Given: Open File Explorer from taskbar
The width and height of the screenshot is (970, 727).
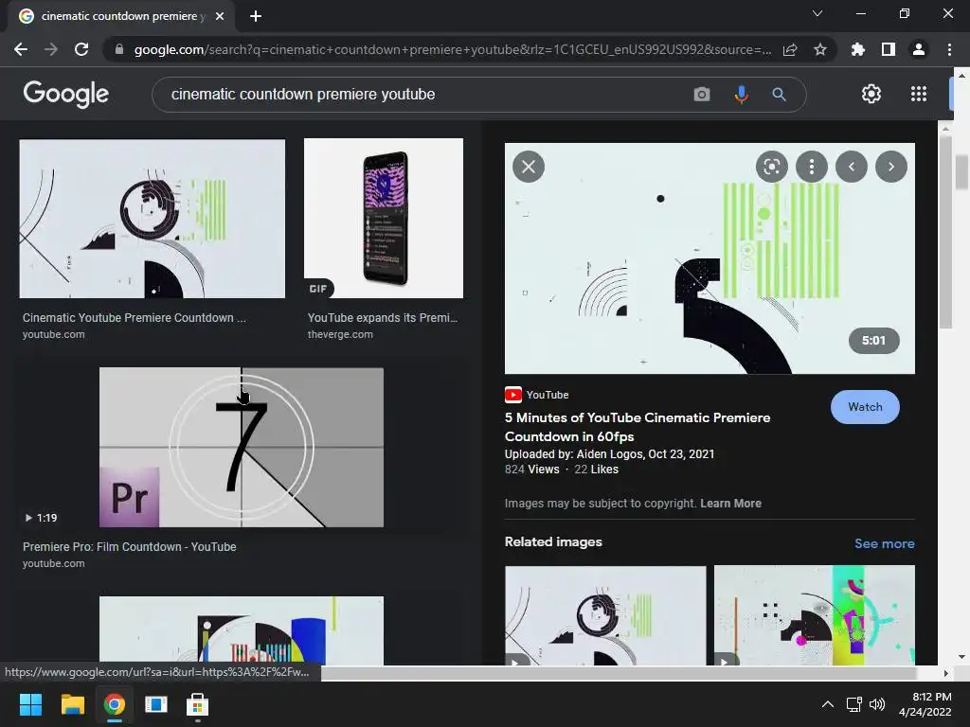Looking at the screenshot, I should 72,704.
